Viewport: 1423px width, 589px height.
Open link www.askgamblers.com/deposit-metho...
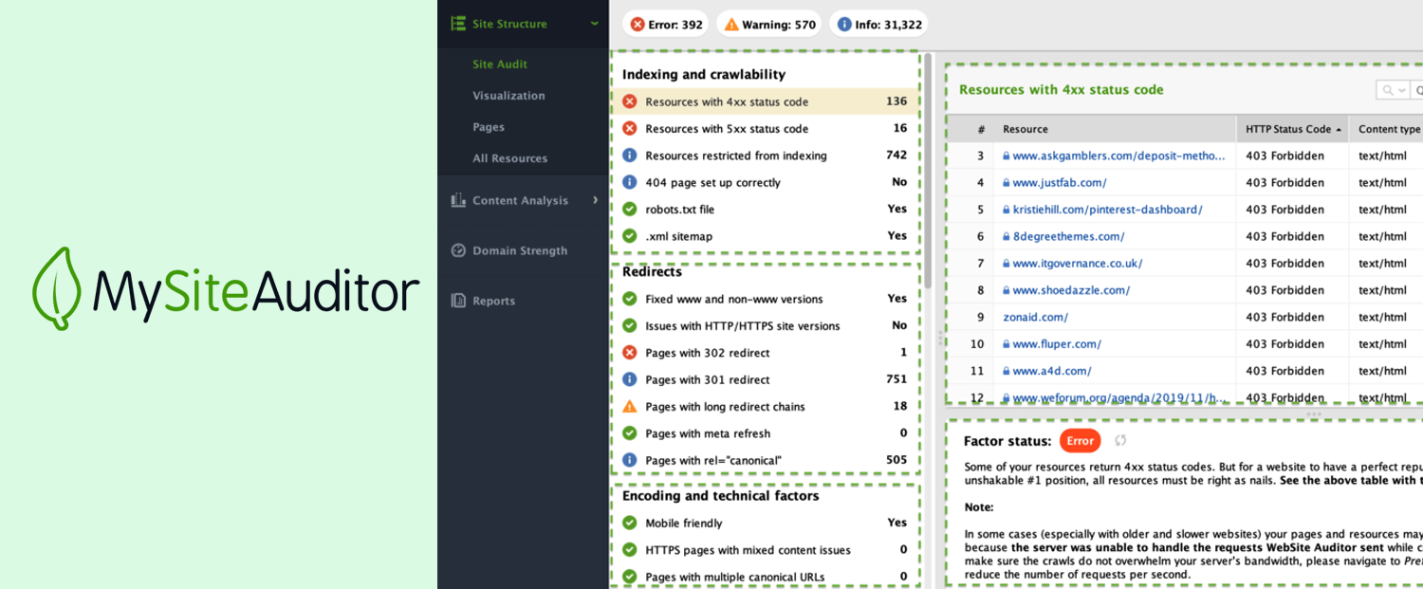[x=1118, y=156]
